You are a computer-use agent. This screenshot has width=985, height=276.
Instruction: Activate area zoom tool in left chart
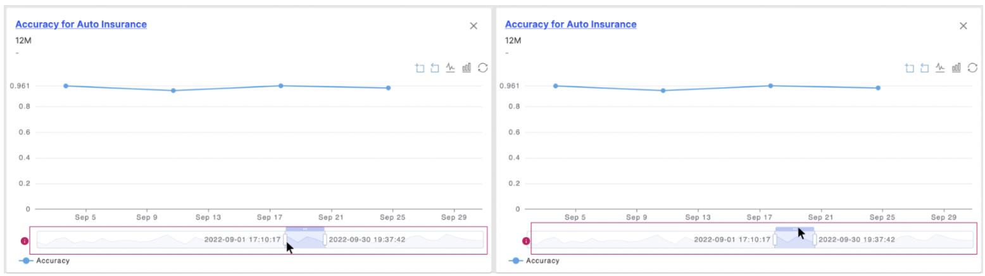coord(419,68)
